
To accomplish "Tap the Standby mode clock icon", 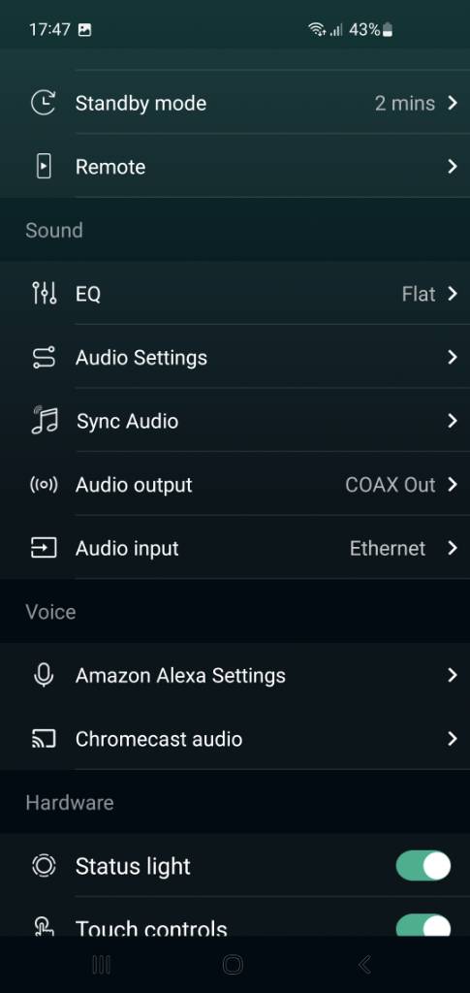I will point(44,103).
